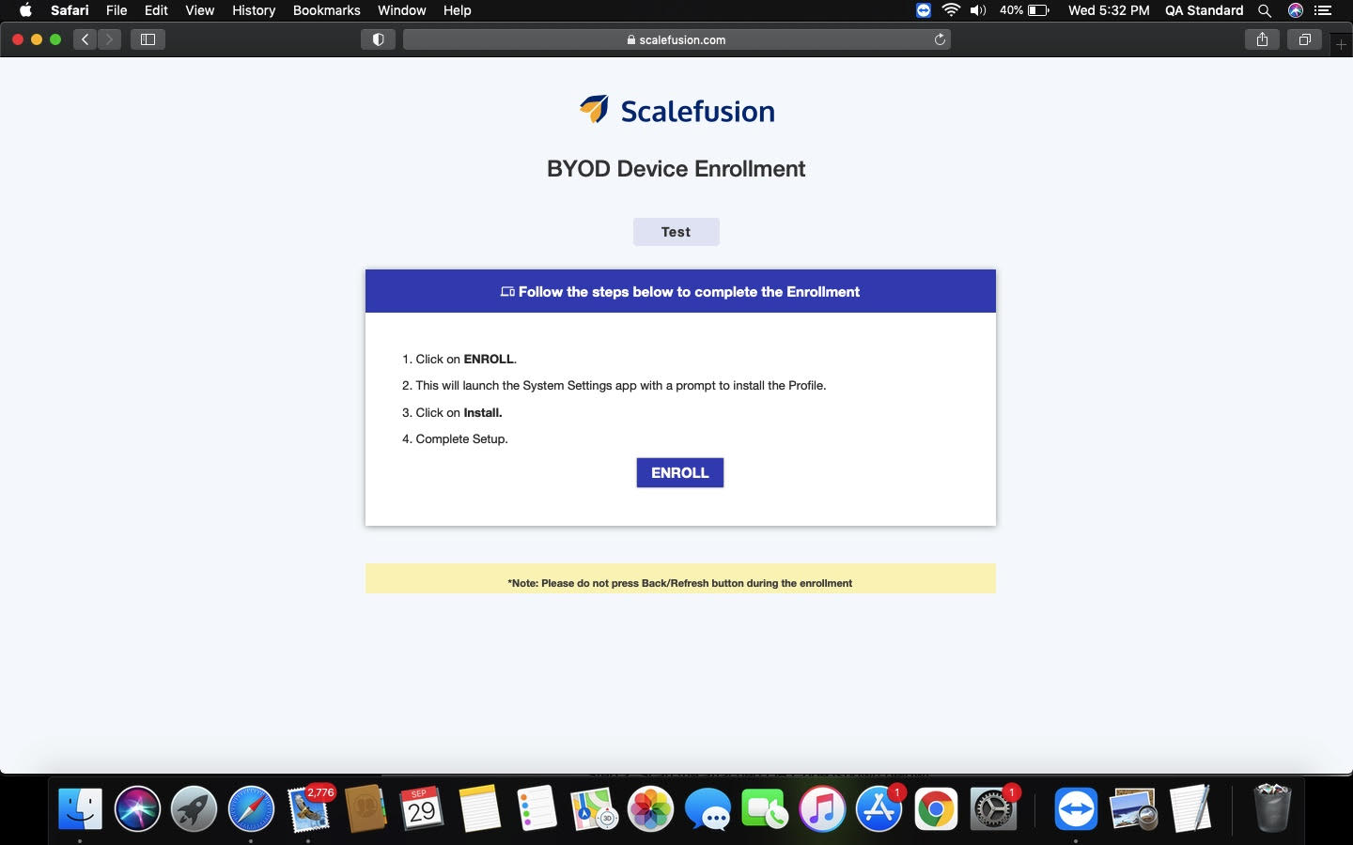Open the Trash in the Dock

[x=1272, y=809]
